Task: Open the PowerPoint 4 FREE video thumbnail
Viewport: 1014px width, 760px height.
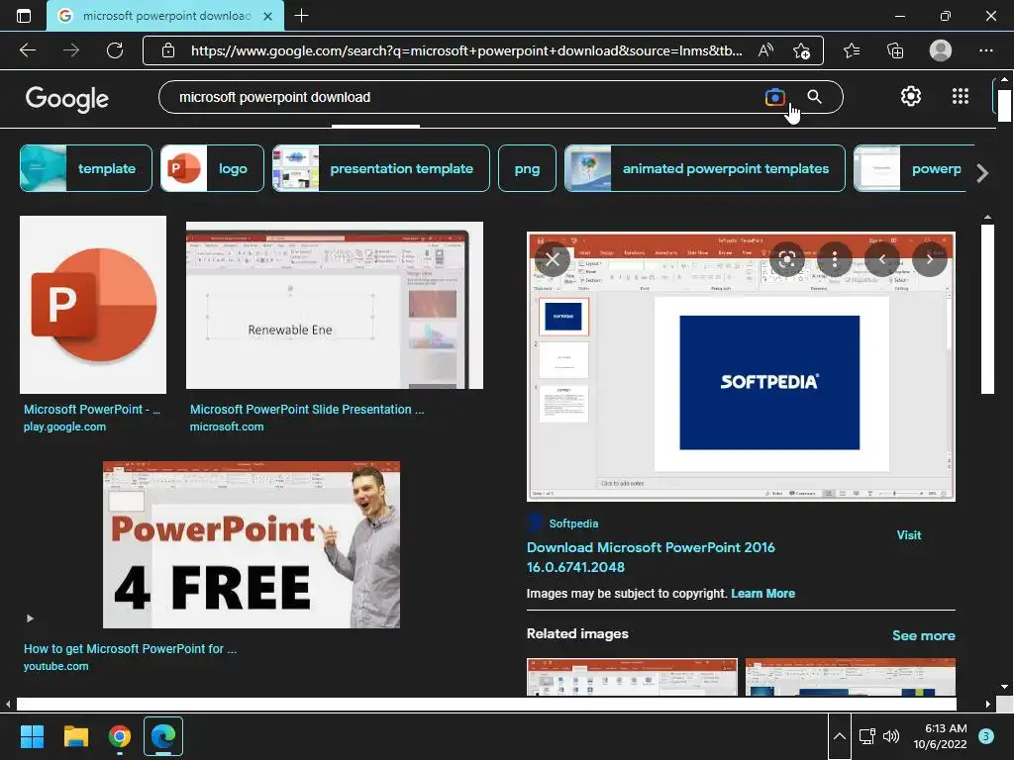Action: click(x=252, y=544)
